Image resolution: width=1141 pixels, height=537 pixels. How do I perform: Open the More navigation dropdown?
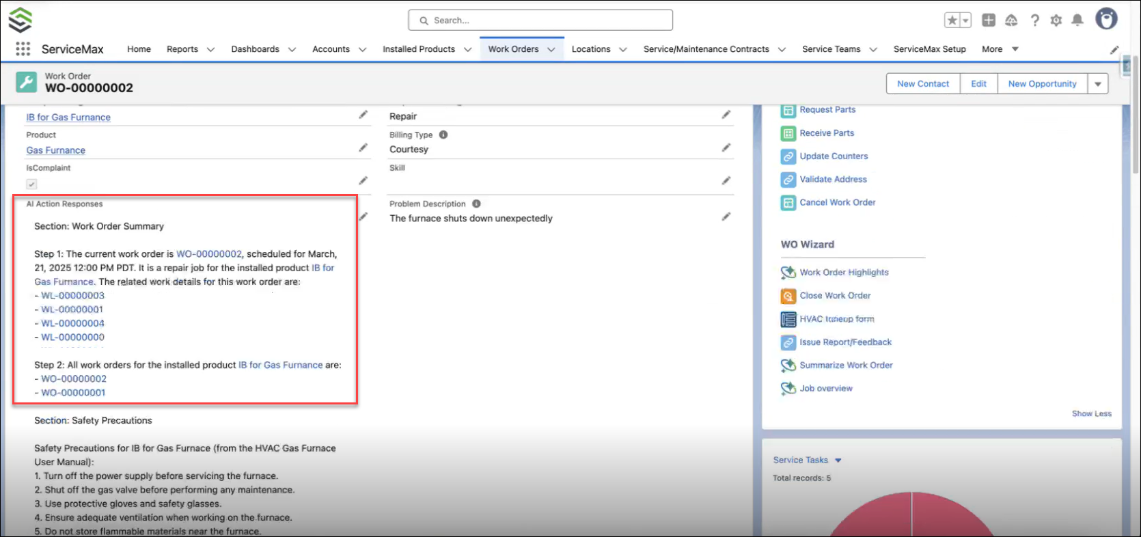click(x=1000, y=49)
